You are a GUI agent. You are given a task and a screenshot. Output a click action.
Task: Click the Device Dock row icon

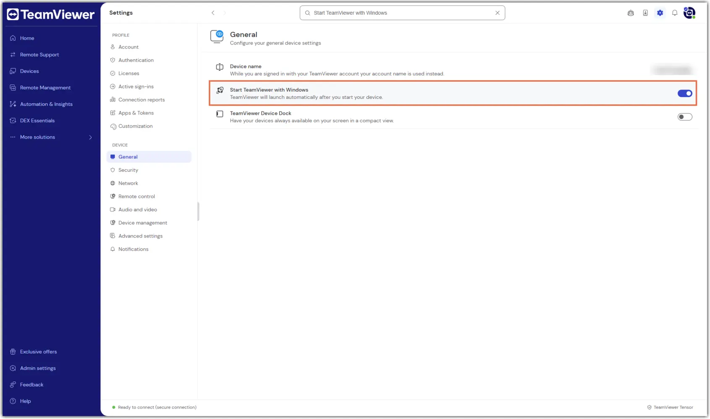coord(220,114)
